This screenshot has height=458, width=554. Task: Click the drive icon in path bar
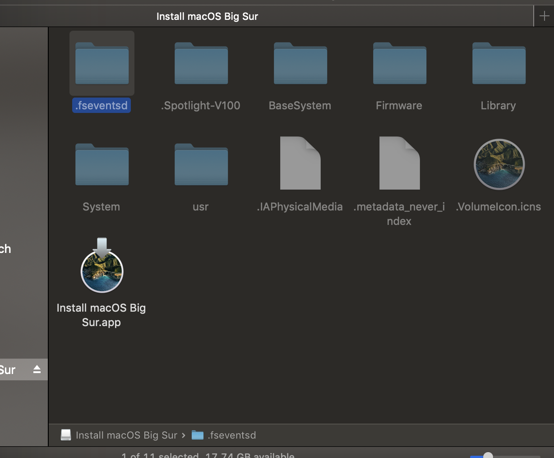tap(66, 435)
